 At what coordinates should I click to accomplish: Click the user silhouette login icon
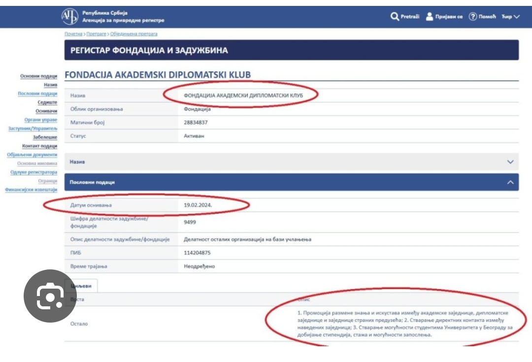point(429,16)
